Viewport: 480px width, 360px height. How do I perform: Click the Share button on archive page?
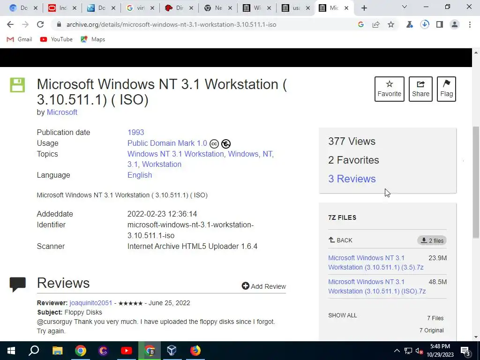pos(420,89)
